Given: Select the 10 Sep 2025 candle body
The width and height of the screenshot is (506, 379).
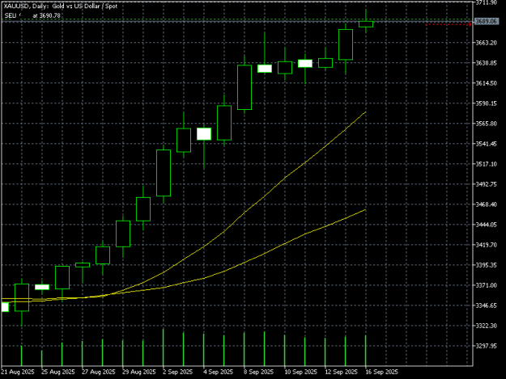Looking at the screenshot, I should tap(285, 68).
